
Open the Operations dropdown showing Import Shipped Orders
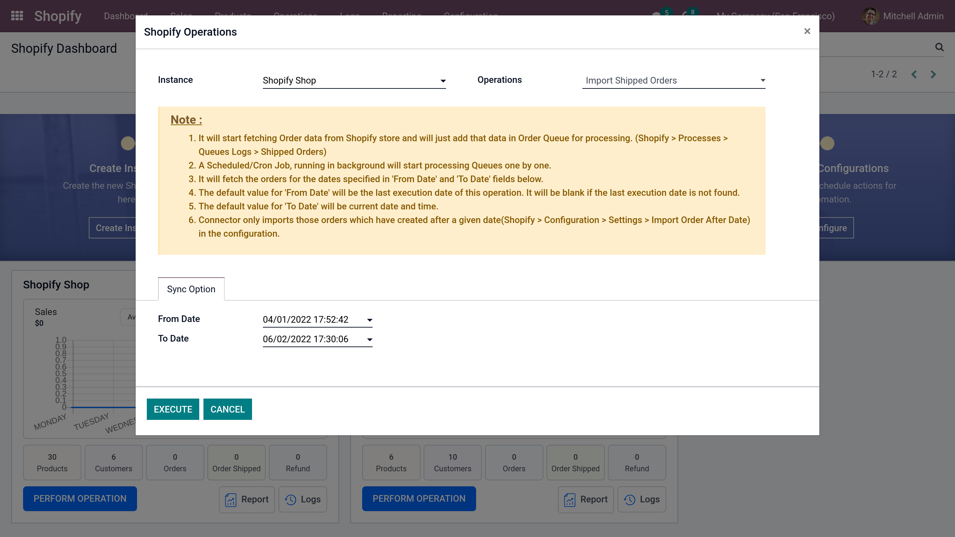pos(674,80)
